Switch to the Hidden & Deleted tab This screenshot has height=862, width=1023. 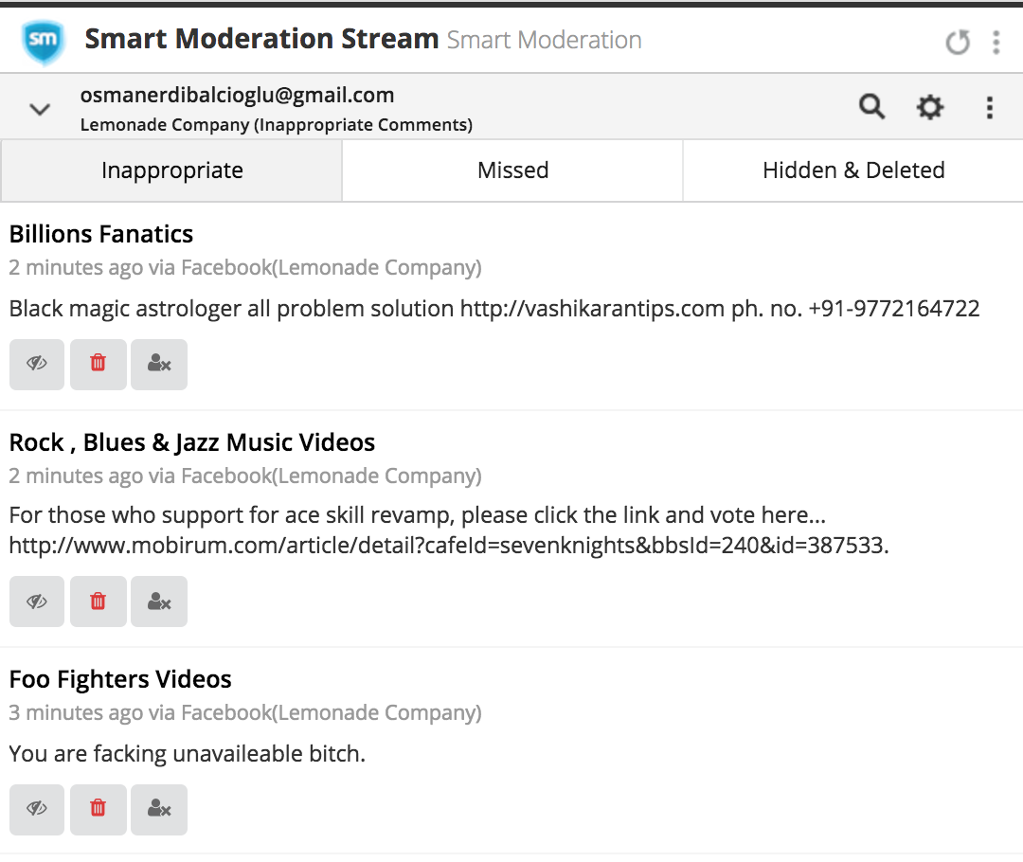(853, 171)
